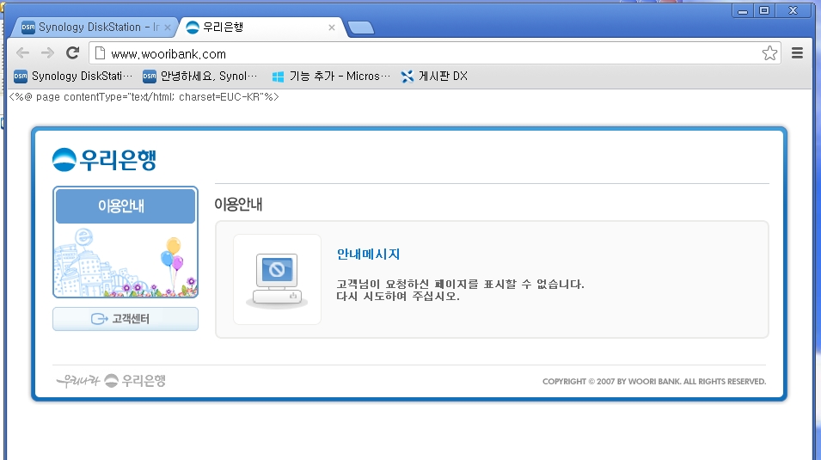Image resolution: width=821 pixels, height=460 pixels.
Task: Open 고객센터 customer center button
Action: 126,318
